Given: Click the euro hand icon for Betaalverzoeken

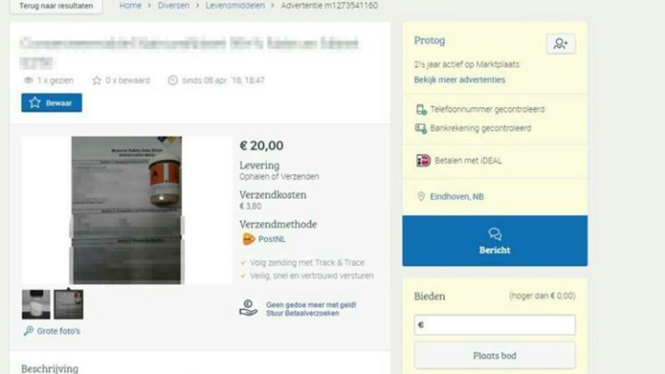Looking at the screenshot, I should (248, 308).
